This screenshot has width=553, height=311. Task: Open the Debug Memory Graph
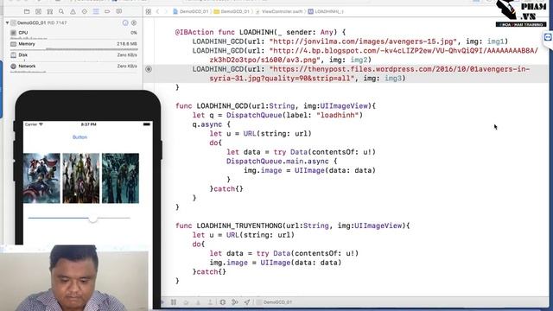point(234,302)
